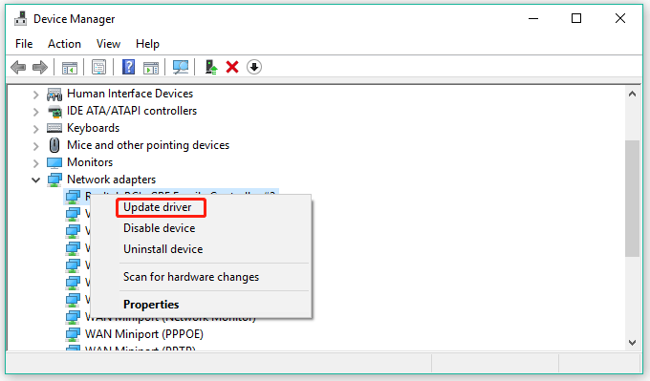Click the Keyboards category icon
Image resolution: width=650 pixels, height=381 pixels.
point(54,128)
